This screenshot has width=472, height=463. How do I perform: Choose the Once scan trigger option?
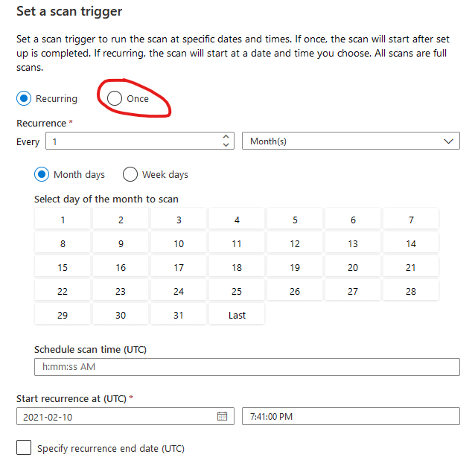[x=115, y=98]
